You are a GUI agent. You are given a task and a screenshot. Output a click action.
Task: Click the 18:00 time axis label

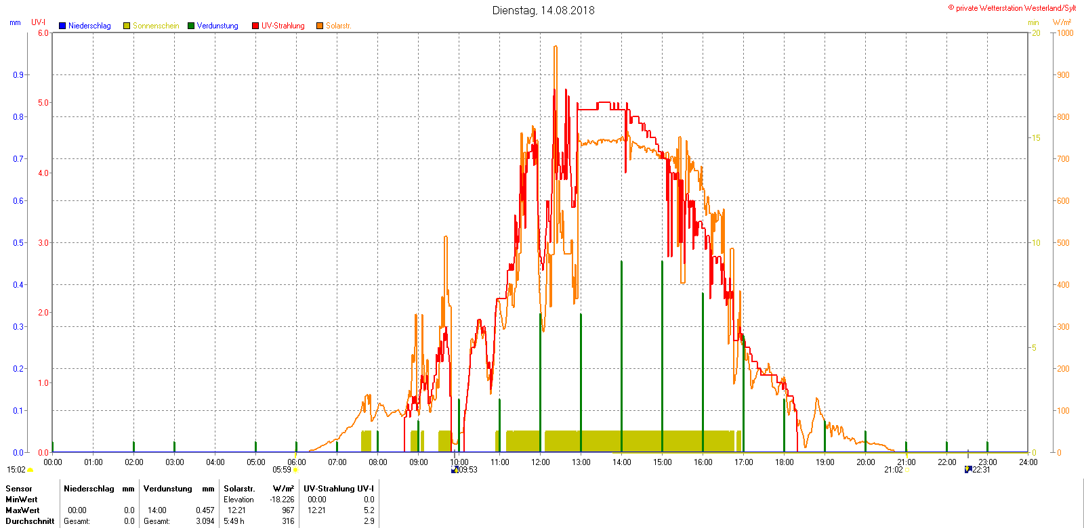(785, 462)
